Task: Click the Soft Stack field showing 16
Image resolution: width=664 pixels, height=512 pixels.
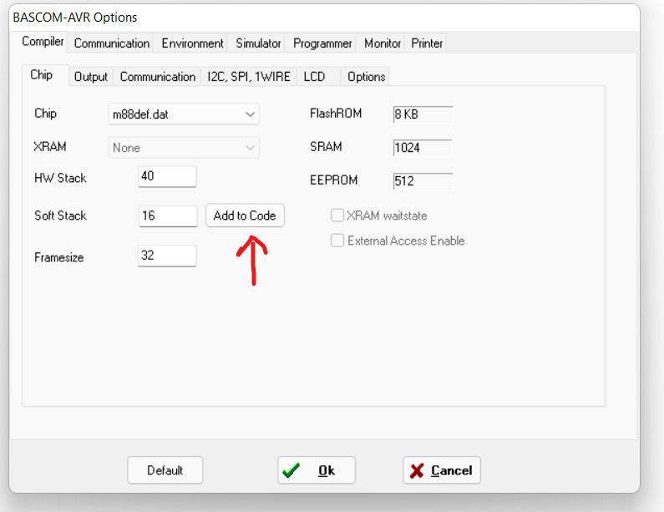Action: click(x=168, y=216)
